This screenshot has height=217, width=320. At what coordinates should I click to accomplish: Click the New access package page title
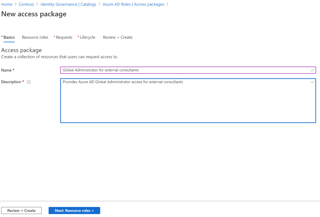pos(34,14)
